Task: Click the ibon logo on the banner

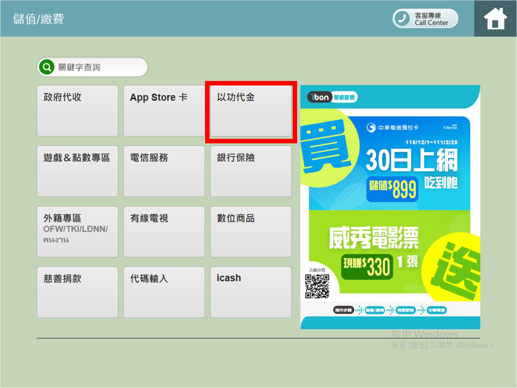Action: coord(319,97)
